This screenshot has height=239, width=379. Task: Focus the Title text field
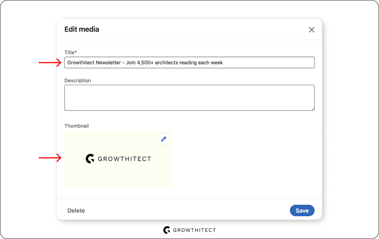click(x=189, y=63)
